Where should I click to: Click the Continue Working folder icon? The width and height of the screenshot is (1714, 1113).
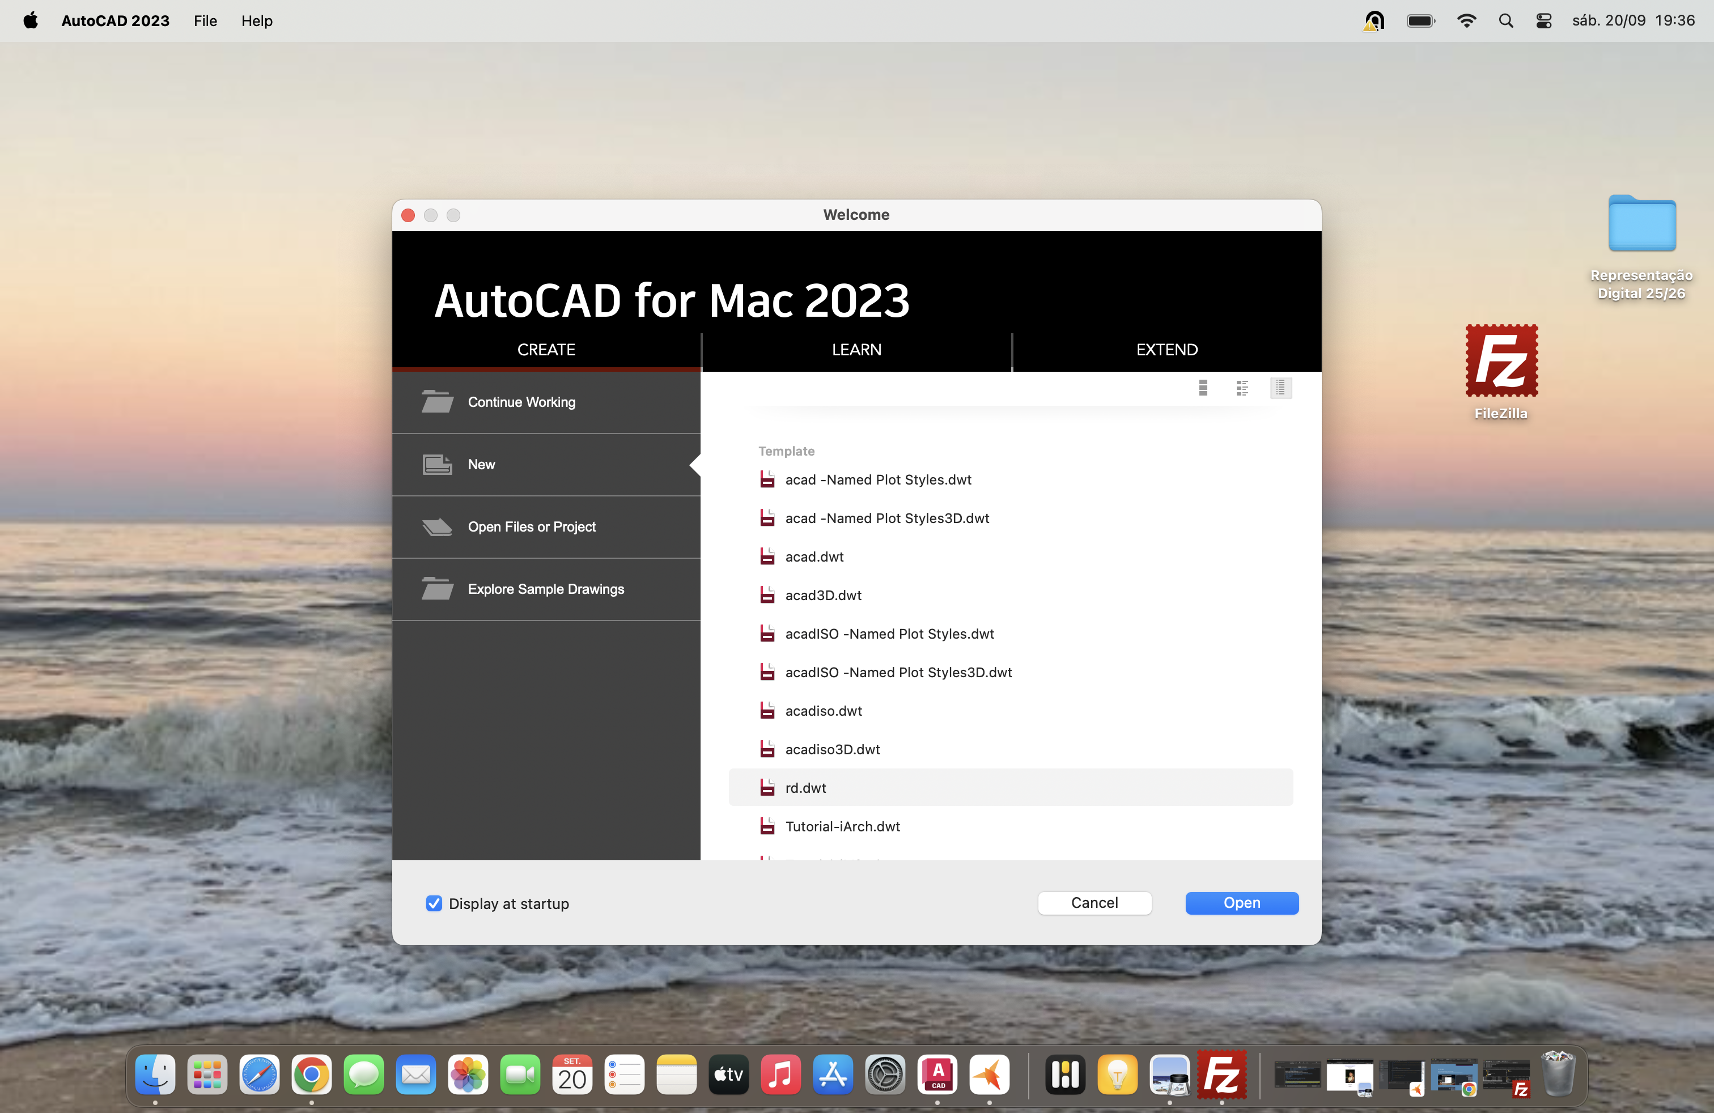pyautogui.click(x=437, y=402)
